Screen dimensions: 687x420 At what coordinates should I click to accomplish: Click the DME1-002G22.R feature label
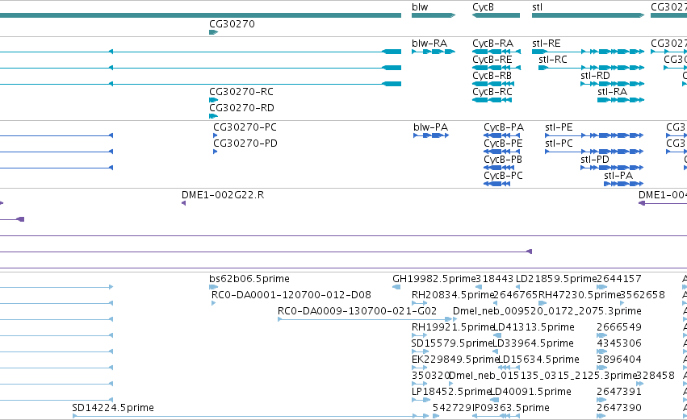[x=223, y=195]
